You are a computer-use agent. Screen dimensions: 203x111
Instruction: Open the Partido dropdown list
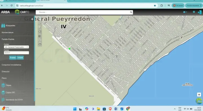[x=16, y=47]
